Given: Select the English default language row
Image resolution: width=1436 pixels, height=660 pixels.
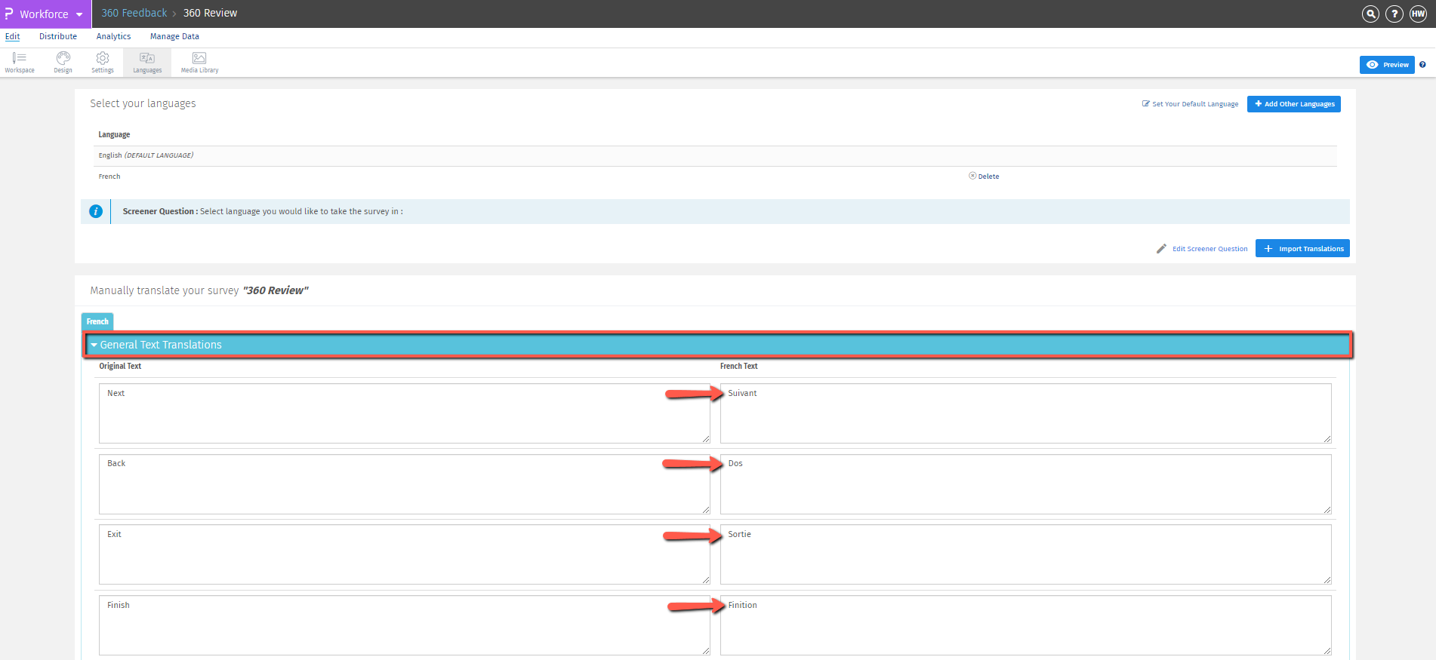Looking at the screenshot, I should (716, 155).
